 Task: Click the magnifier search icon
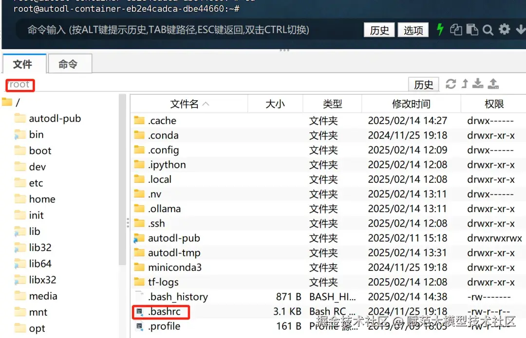coord(488,30)
